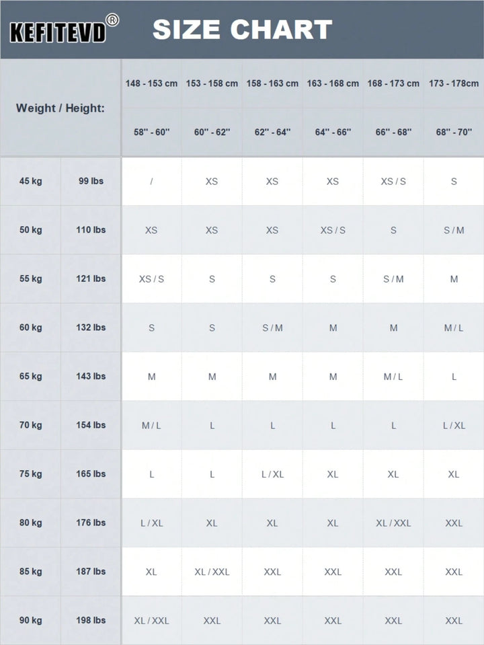The width and height of the screenshot is (484, 645).
Task: Click the KEFITEVD brand logo
Action: [x=58, y=32]
